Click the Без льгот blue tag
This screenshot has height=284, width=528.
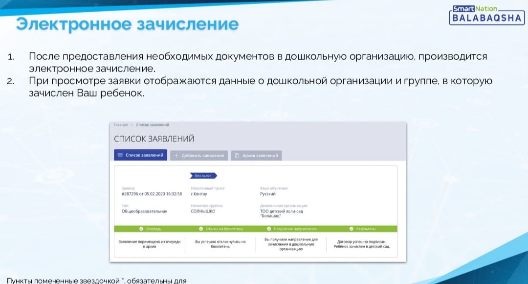tap(203, 175)
